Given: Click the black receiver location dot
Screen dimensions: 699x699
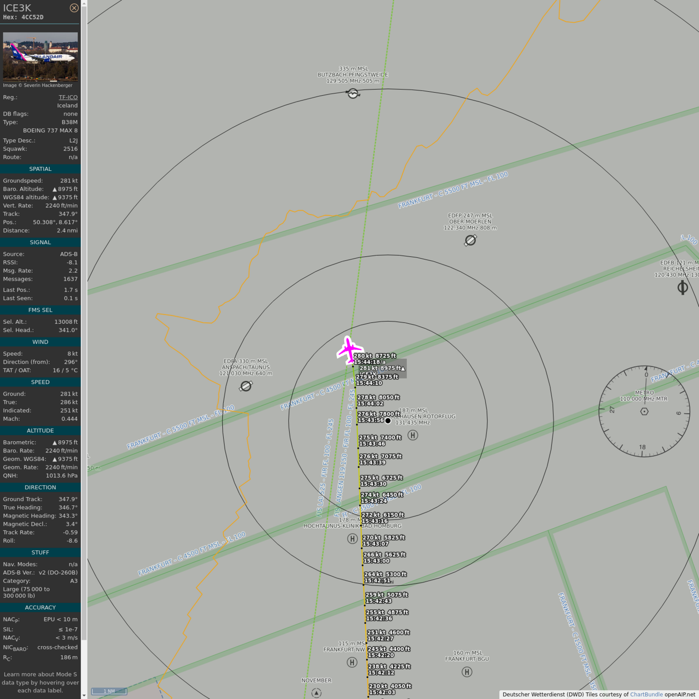Looking at the screenshot, I should (388, 421).
